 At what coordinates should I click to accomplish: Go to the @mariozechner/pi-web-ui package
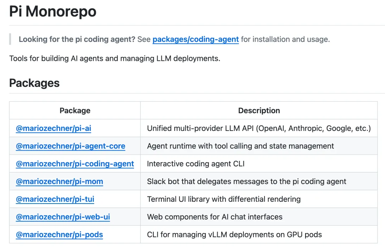63,217
